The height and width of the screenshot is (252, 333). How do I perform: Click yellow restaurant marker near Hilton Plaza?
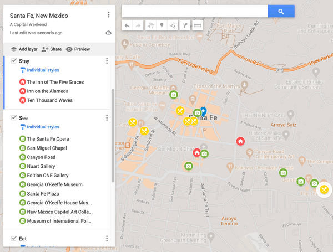[180, 110]
